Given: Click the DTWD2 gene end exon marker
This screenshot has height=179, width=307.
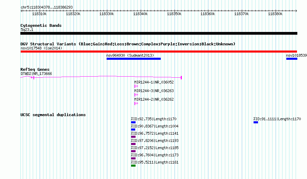Looking at the screenshot, I should (x=181, y=78).
